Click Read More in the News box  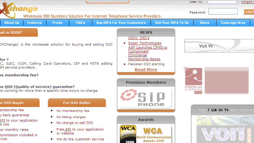[146, 70]
